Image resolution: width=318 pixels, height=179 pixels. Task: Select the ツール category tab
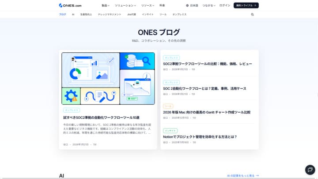[163, 15]
